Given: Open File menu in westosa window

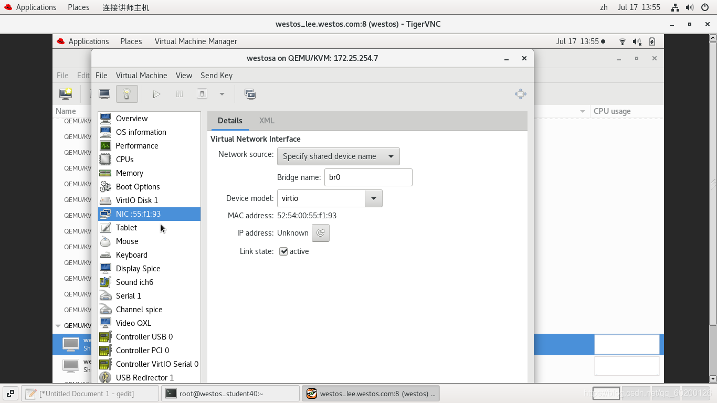Looking at the screenshot, I should pyautogui.click(x=101, y=76).
